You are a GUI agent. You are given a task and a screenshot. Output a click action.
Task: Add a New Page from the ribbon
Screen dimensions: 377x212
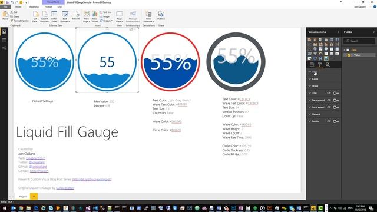(87, 16)
